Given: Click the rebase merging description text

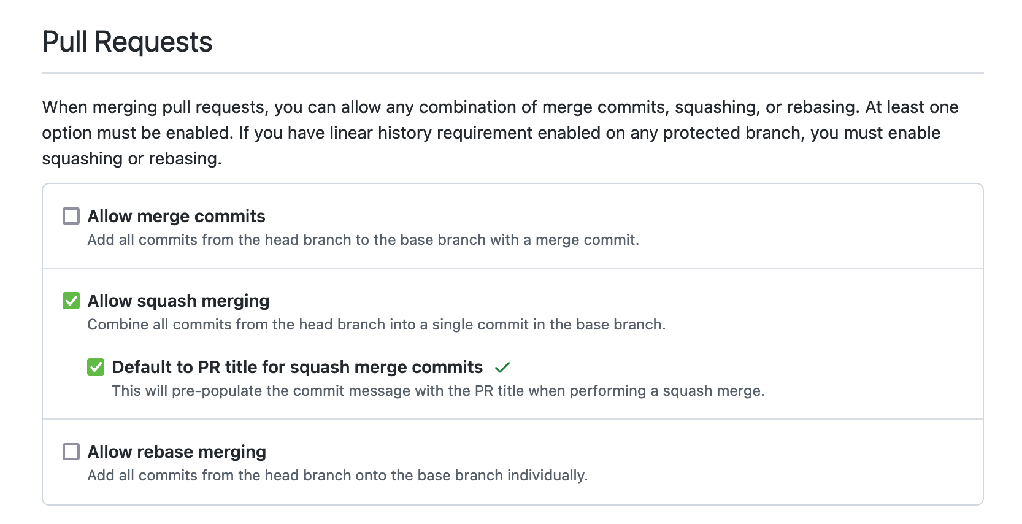Looking at the screenshot, I should (x=337, y=475).
